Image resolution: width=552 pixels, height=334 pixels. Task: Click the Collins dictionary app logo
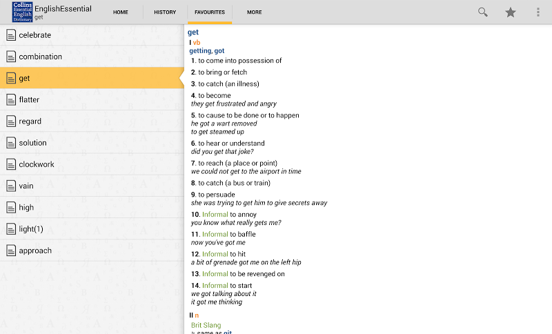tap(22, 12)
